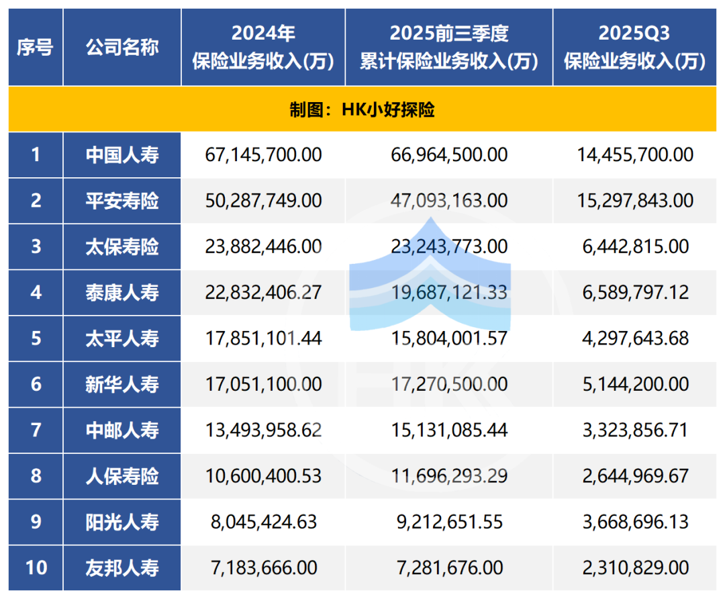Select the 2024年 保险业务收入 column header
The width and height of the screenshot is (725, 599).
(x=263, y=48)
